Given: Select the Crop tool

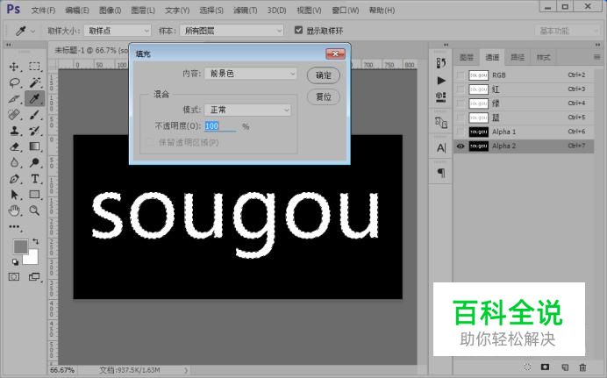Looking at the screenshot, I should 14,98.
